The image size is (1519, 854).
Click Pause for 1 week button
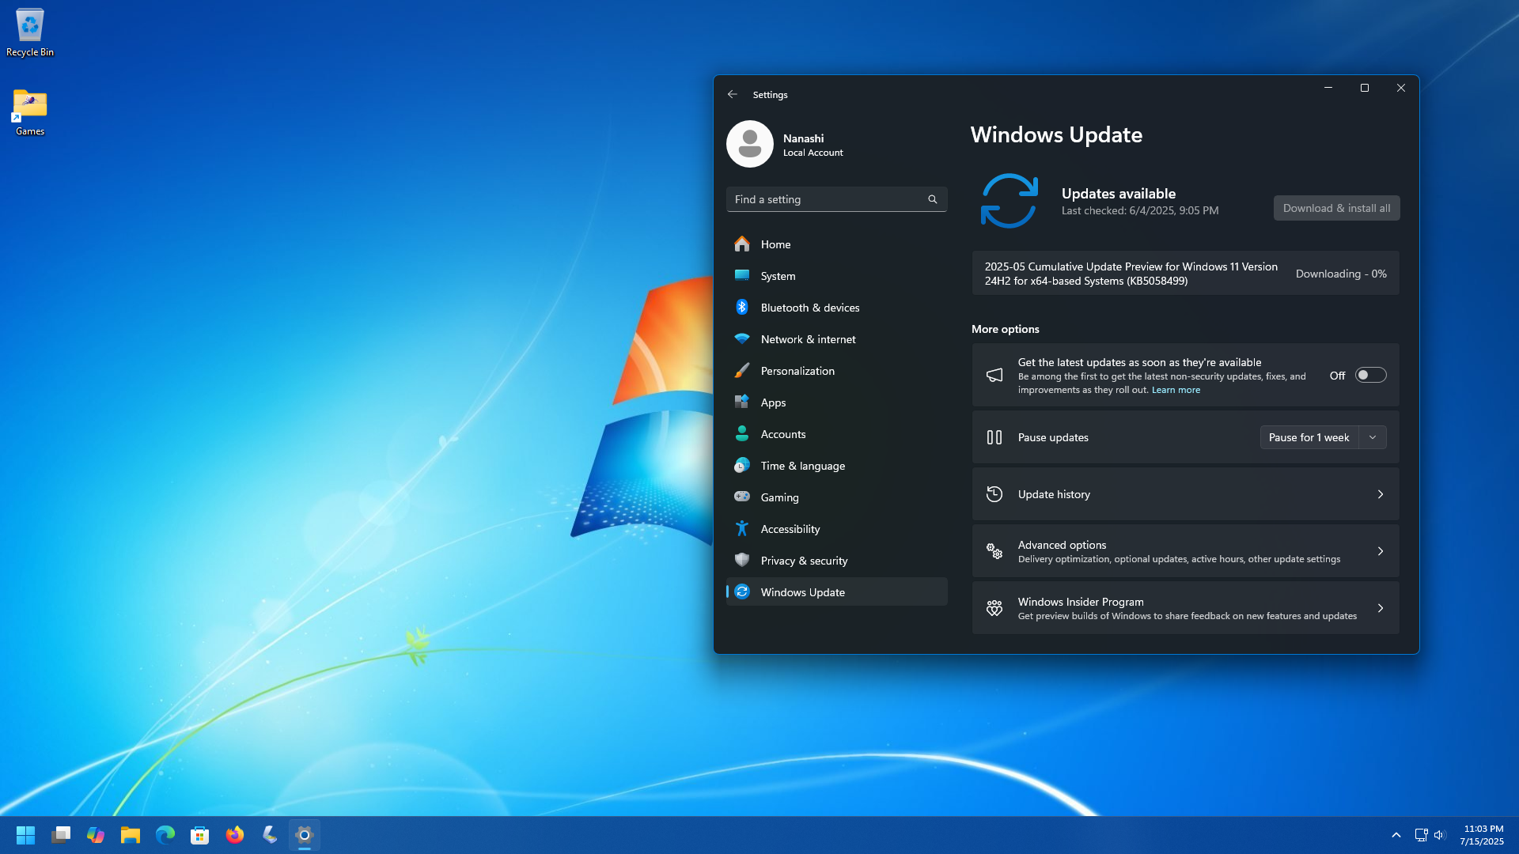tap(1309, 437)
